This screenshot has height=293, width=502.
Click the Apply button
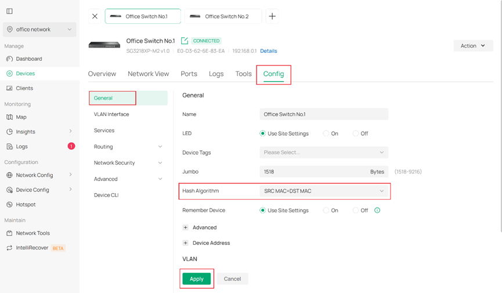coord(197,279)
